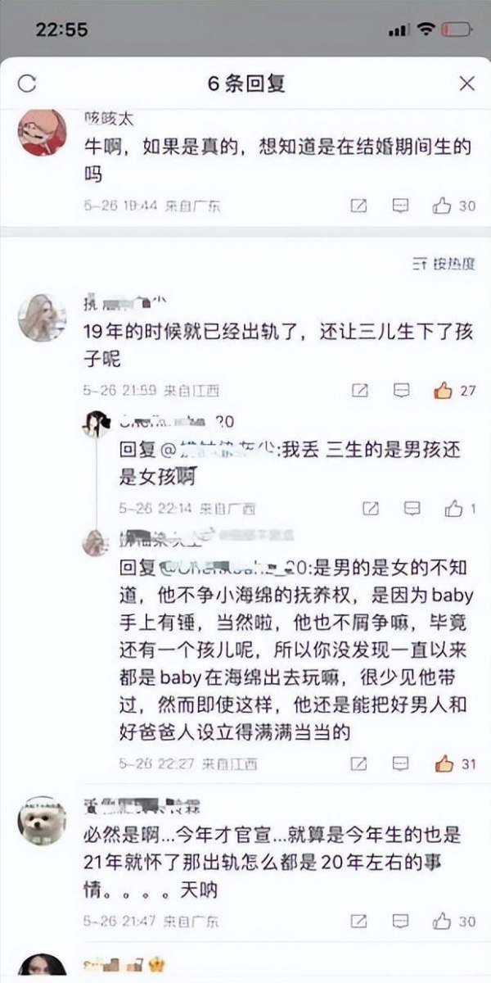
Task: Open comment icon on top comment
Action: coord(400,206)
